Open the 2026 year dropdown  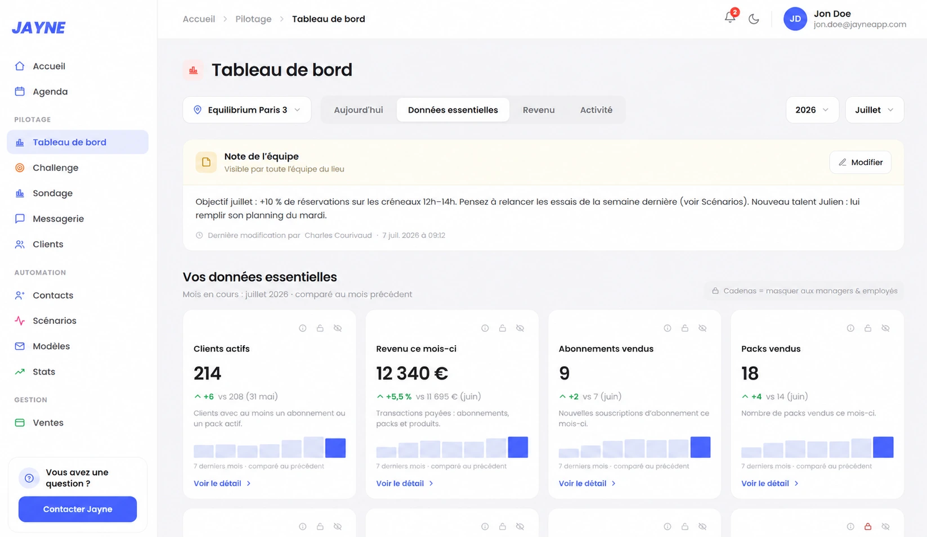tap(812, 110)
